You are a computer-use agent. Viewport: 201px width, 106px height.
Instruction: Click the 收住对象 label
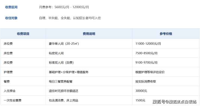[11, 18]
